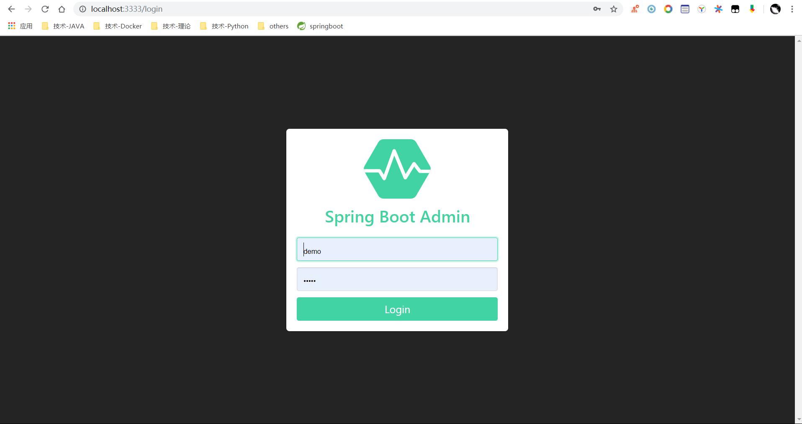Image resolution: width=802 pixels, height=424 pixels.
Task: Focus the username field containing demo
Action: pos(397,249)
